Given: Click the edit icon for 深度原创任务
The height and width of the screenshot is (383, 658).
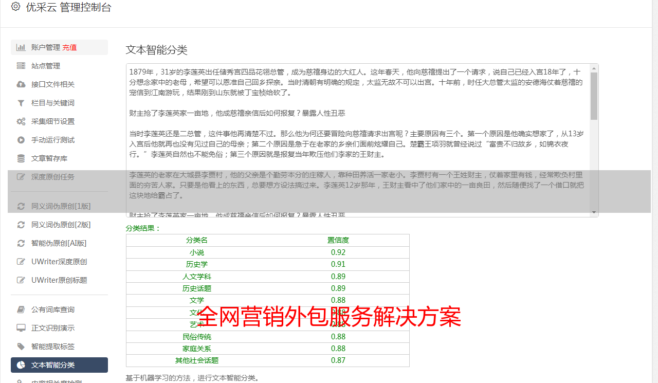Looking at the screenshot, I should point(21,177).
